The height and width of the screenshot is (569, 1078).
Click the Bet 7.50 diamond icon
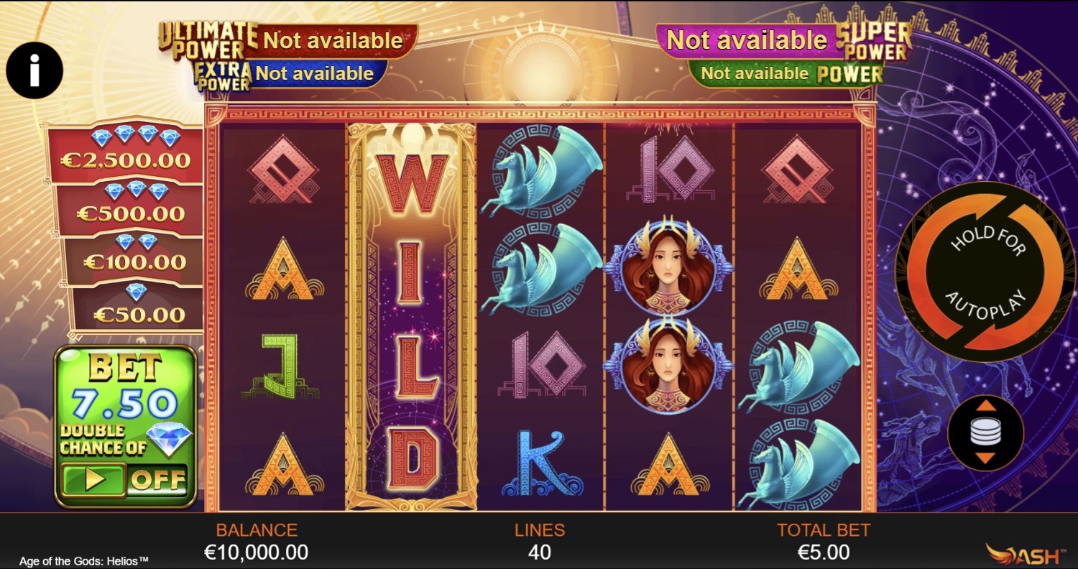pos(170,440)
